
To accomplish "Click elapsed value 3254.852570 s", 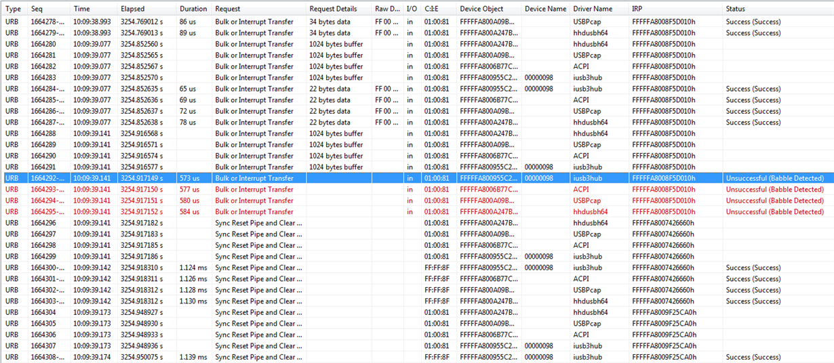I will pos(142,77).
